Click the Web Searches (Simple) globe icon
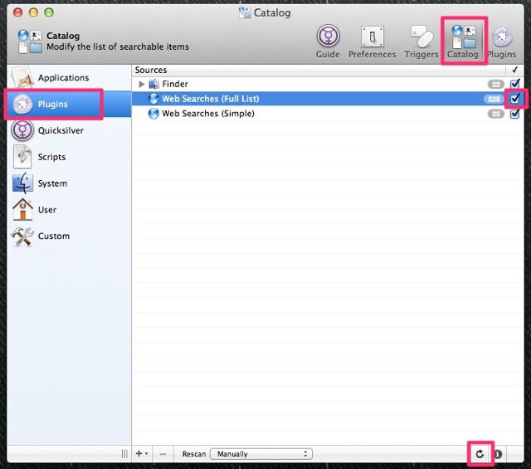Image resolution: width=531 pixels, height=469 pixels. [153, 114]
